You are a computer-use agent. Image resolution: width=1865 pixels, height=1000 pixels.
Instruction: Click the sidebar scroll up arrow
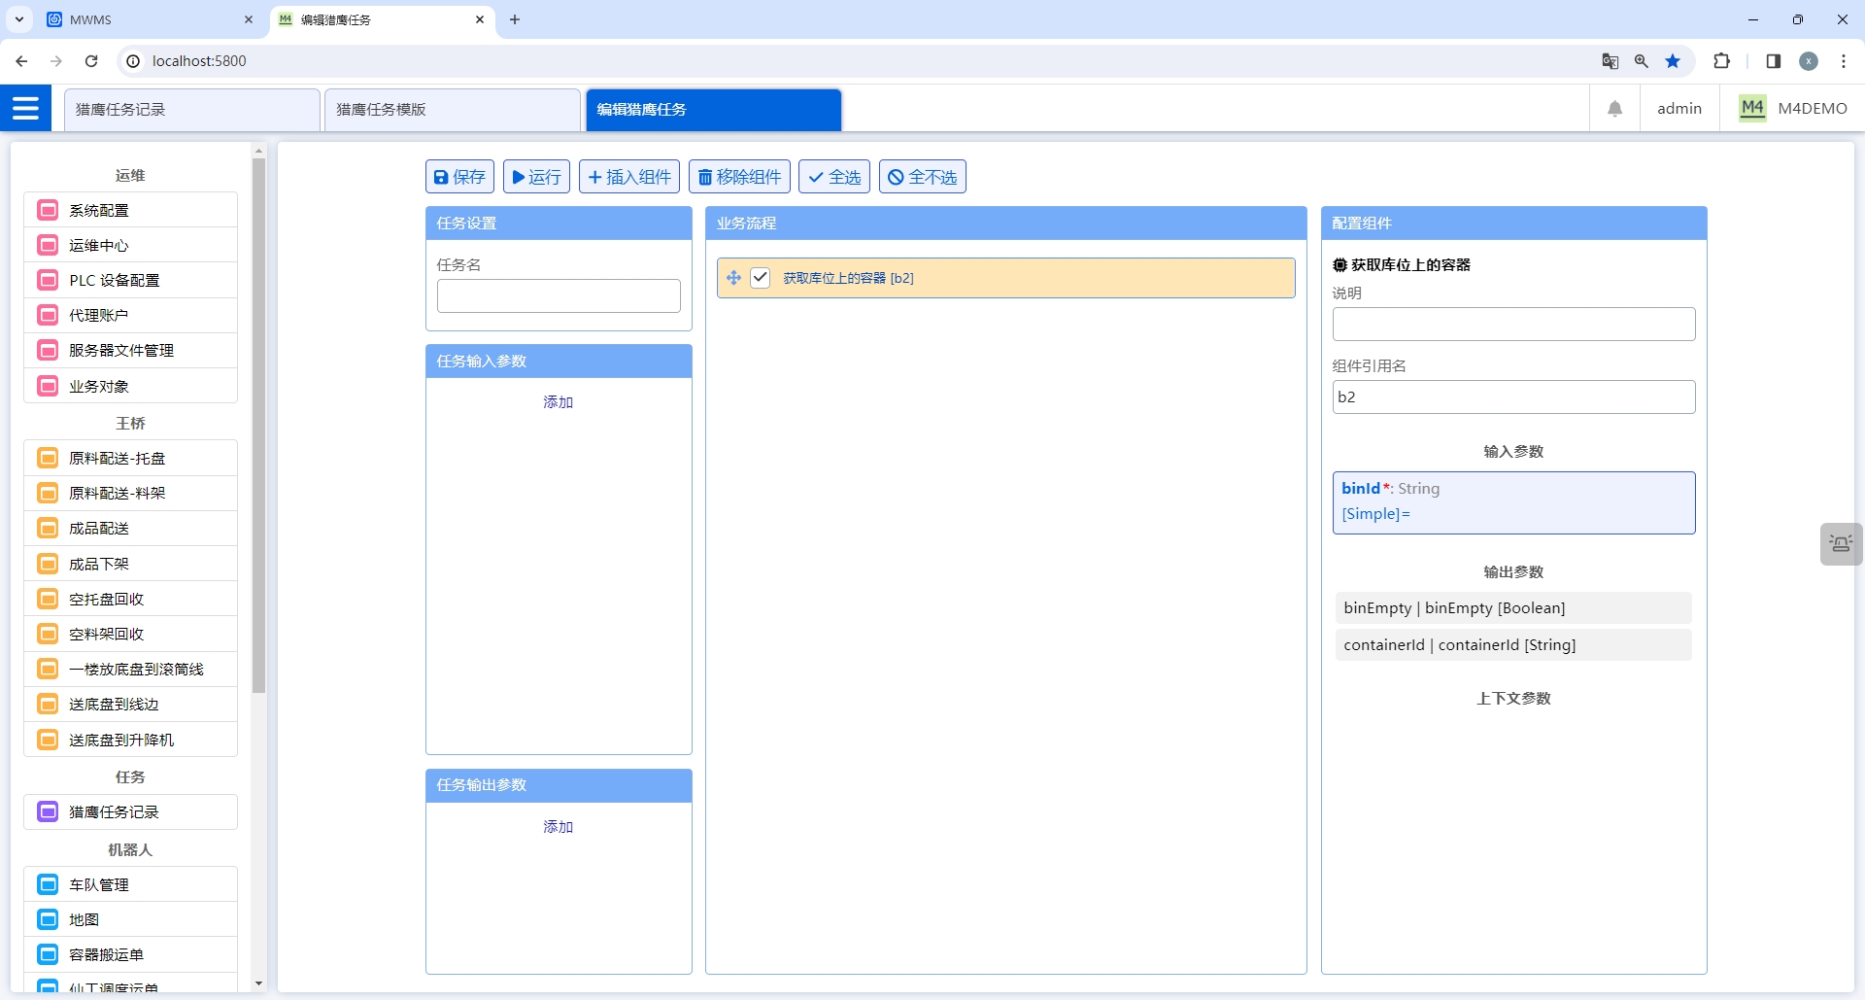point(258,151)
